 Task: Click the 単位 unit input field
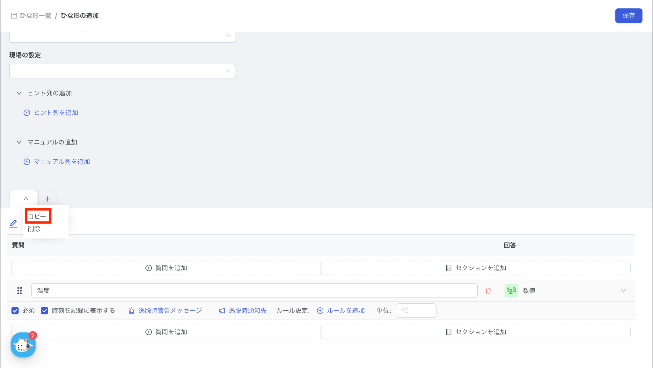(x=416, y=311)
